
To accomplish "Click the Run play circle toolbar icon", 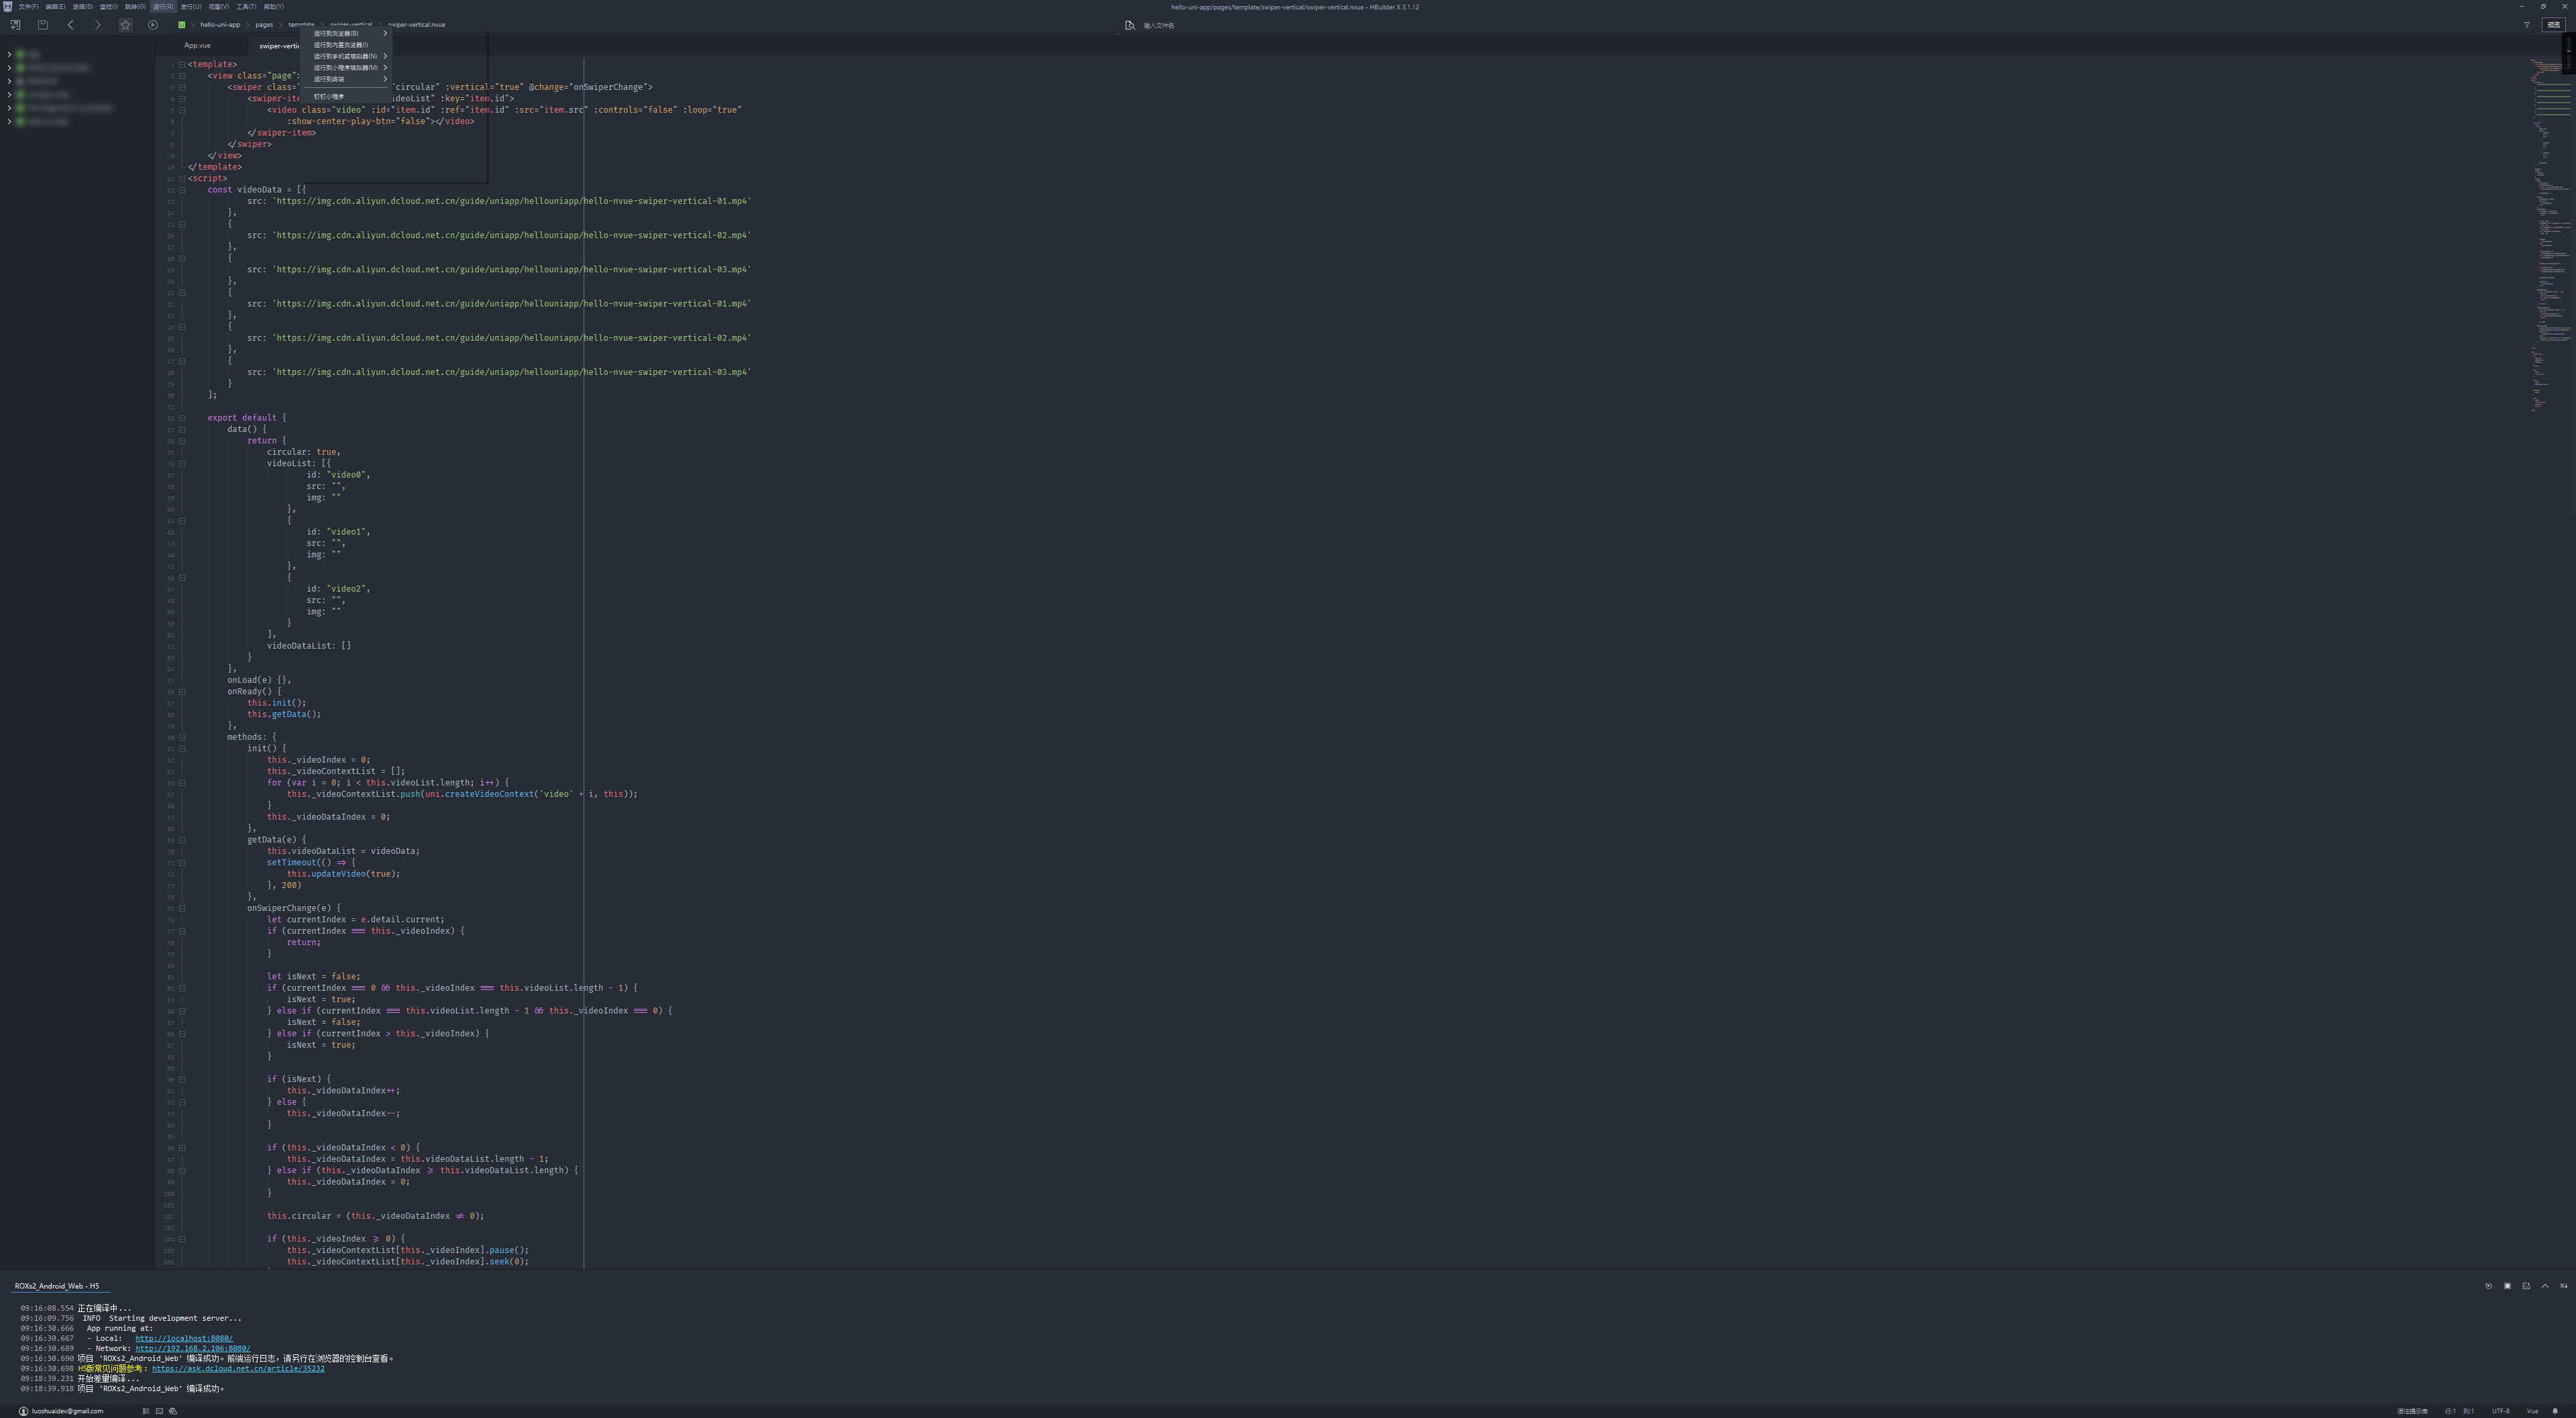I will tap(153, 25).
